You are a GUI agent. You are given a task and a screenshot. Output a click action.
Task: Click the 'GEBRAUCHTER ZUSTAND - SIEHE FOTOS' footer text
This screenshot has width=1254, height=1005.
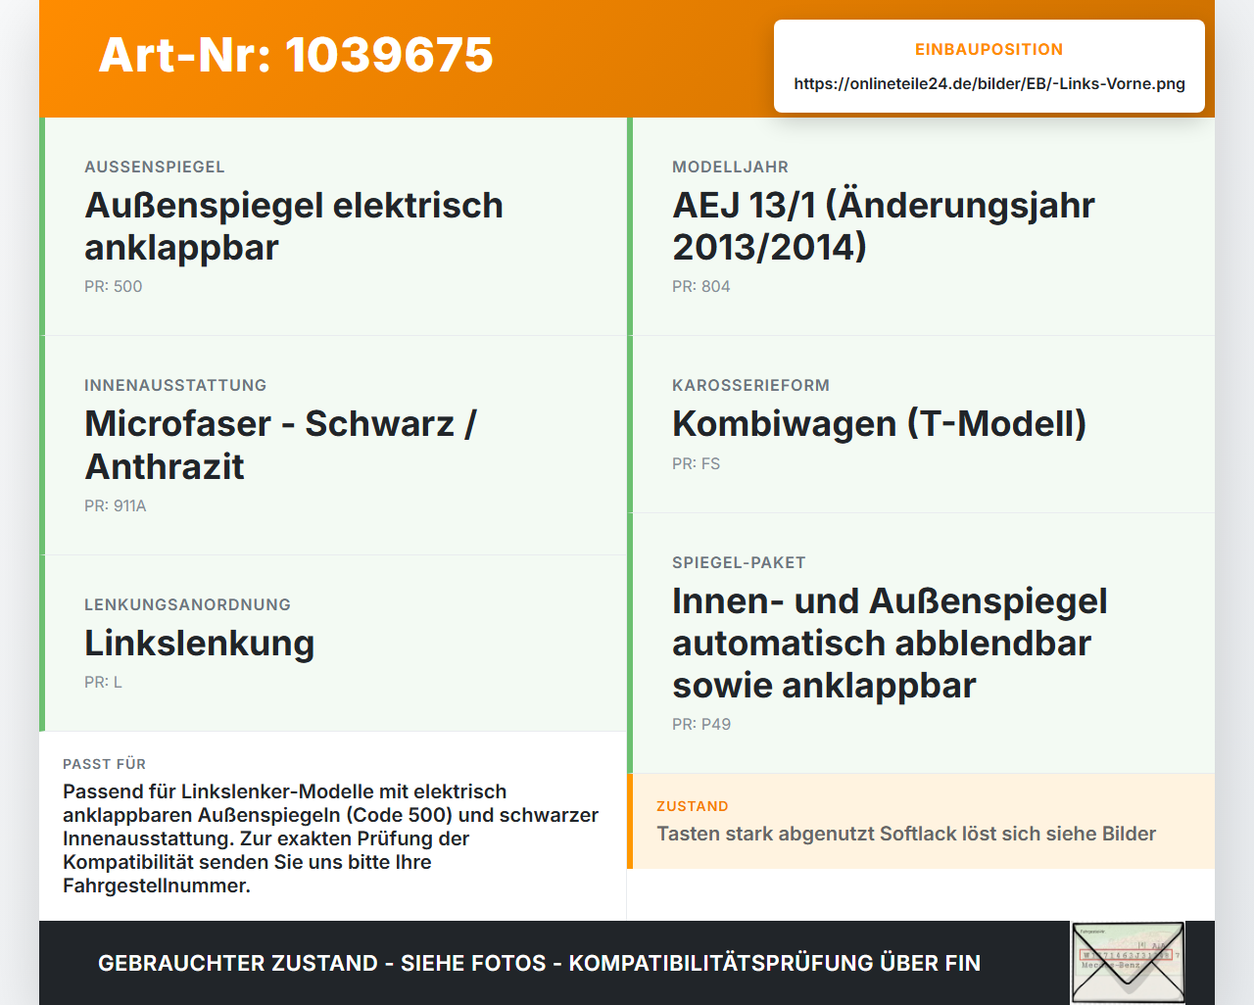click(x=539, y=963)
